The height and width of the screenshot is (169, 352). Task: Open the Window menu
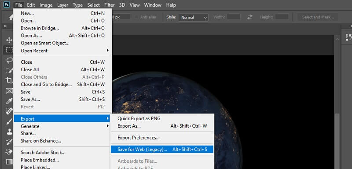click(153, 5)
